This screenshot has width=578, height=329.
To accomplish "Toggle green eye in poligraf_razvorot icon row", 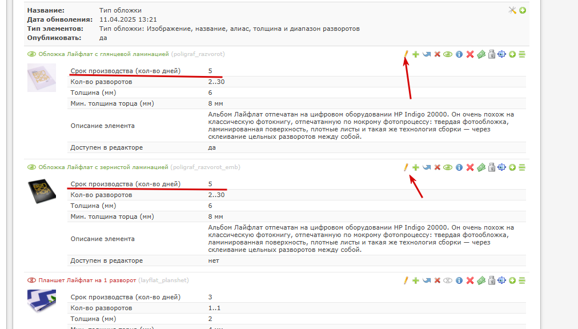I will (x=448, y=54).
